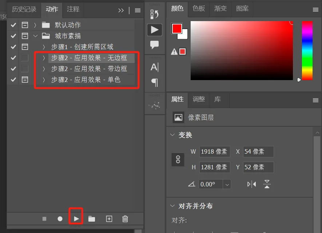Toggle checkmark for 无边框 action

pos(13,58)
